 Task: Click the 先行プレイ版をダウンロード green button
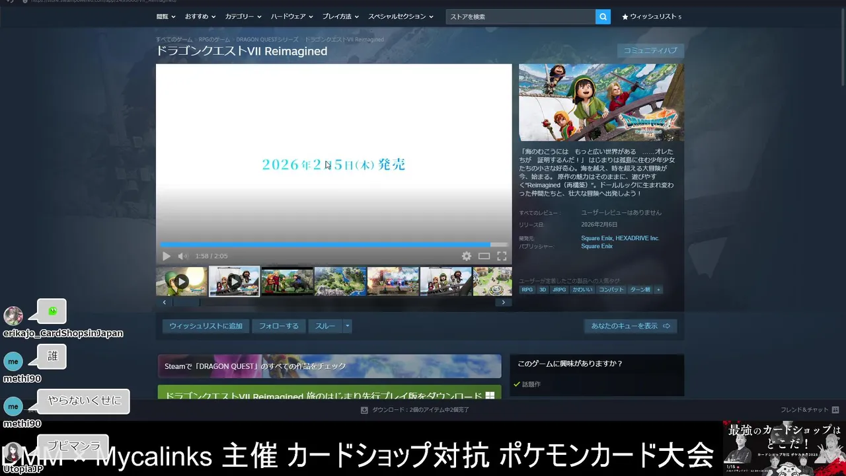point(329,393)
